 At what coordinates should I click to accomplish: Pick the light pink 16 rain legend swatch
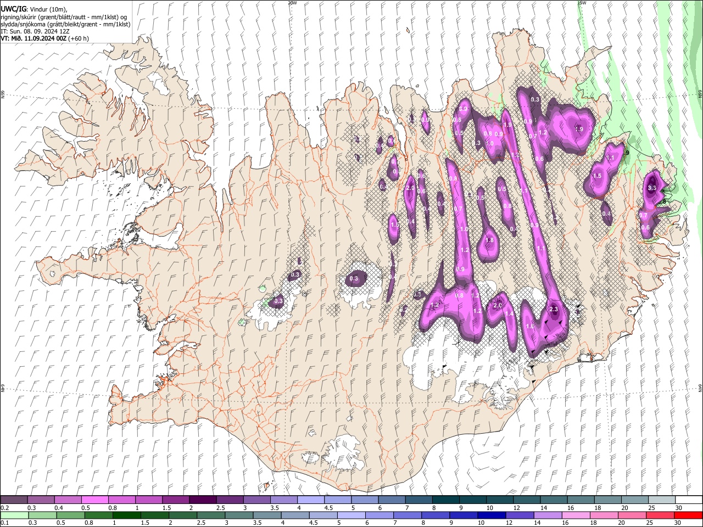[x=576, y=515]
